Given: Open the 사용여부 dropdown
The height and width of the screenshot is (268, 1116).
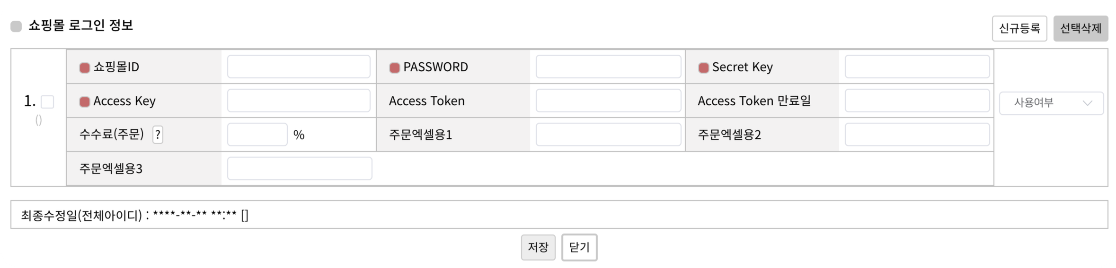Looking at the screenshot, I should [x=1051, y=103].
